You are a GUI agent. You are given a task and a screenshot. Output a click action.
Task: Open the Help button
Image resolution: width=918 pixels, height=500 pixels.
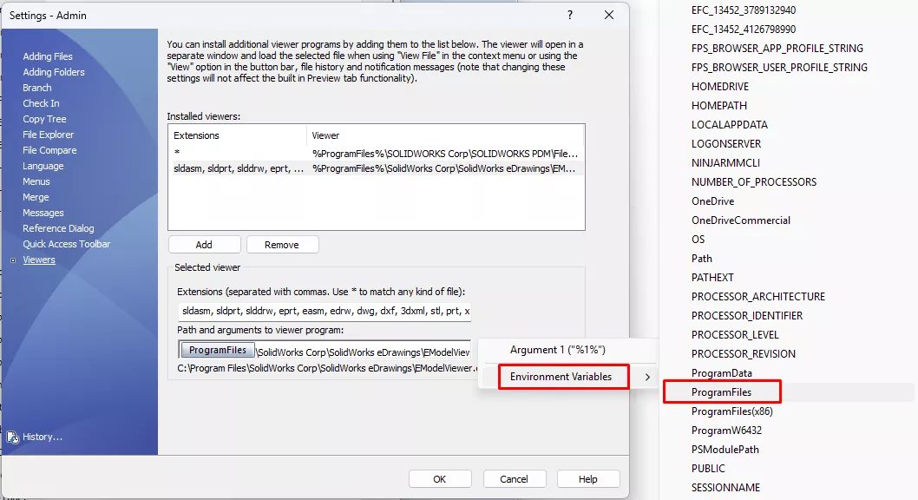click(x=587, y=479)
